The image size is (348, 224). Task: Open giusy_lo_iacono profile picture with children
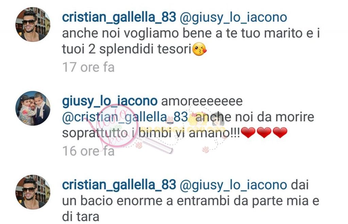click(33, 108)
